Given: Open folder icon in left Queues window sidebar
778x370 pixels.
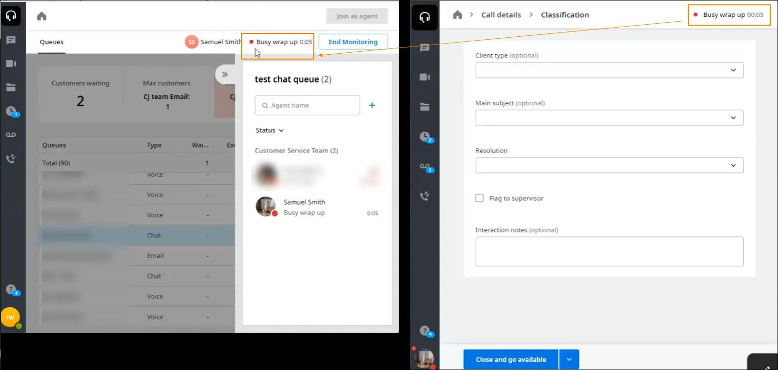Looking at the screenshot, I should point(11,88).
